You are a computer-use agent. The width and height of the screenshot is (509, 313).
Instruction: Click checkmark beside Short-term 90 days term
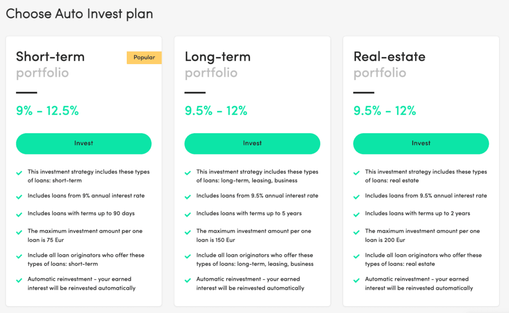coord(19,215)
